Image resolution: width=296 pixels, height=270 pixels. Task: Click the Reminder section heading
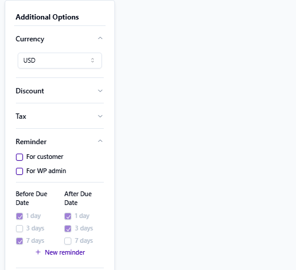coord(31,142)
